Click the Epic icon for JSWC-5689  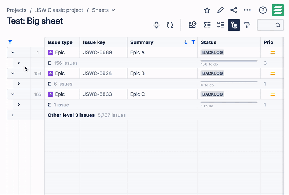(x=51, y=52)
